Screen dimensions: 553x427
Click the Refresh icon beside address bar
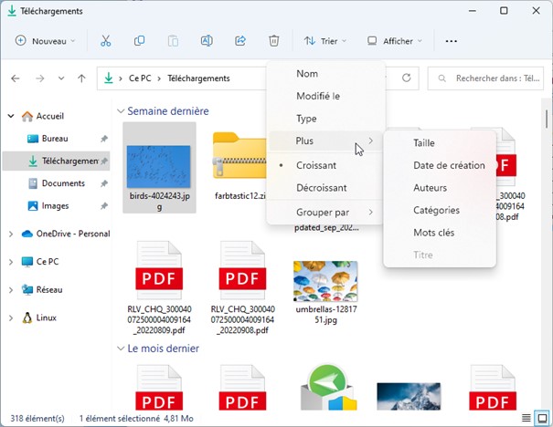pyautogui.click(x=406, y=78)
